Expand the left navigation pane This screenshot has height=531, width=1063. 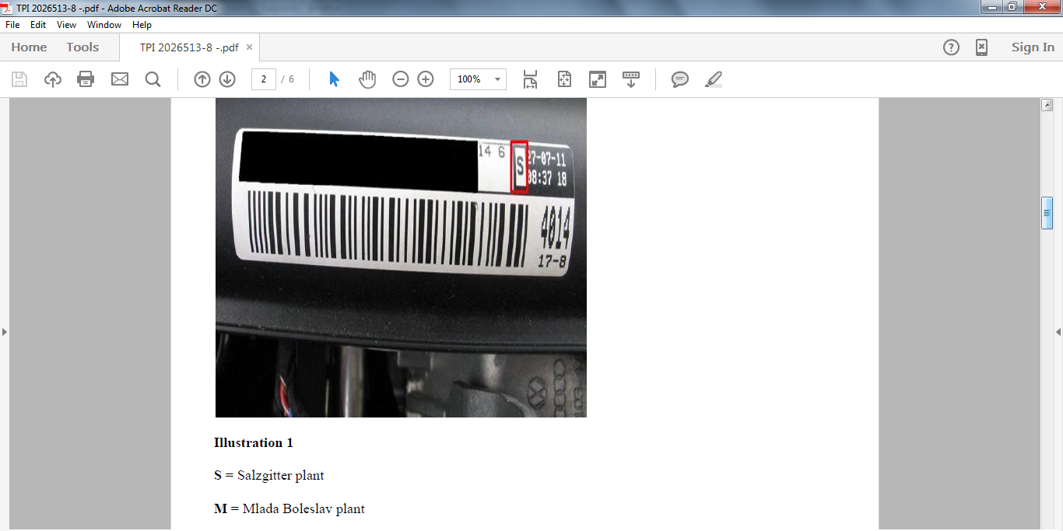pyautogui.click(x=4, y=332)
